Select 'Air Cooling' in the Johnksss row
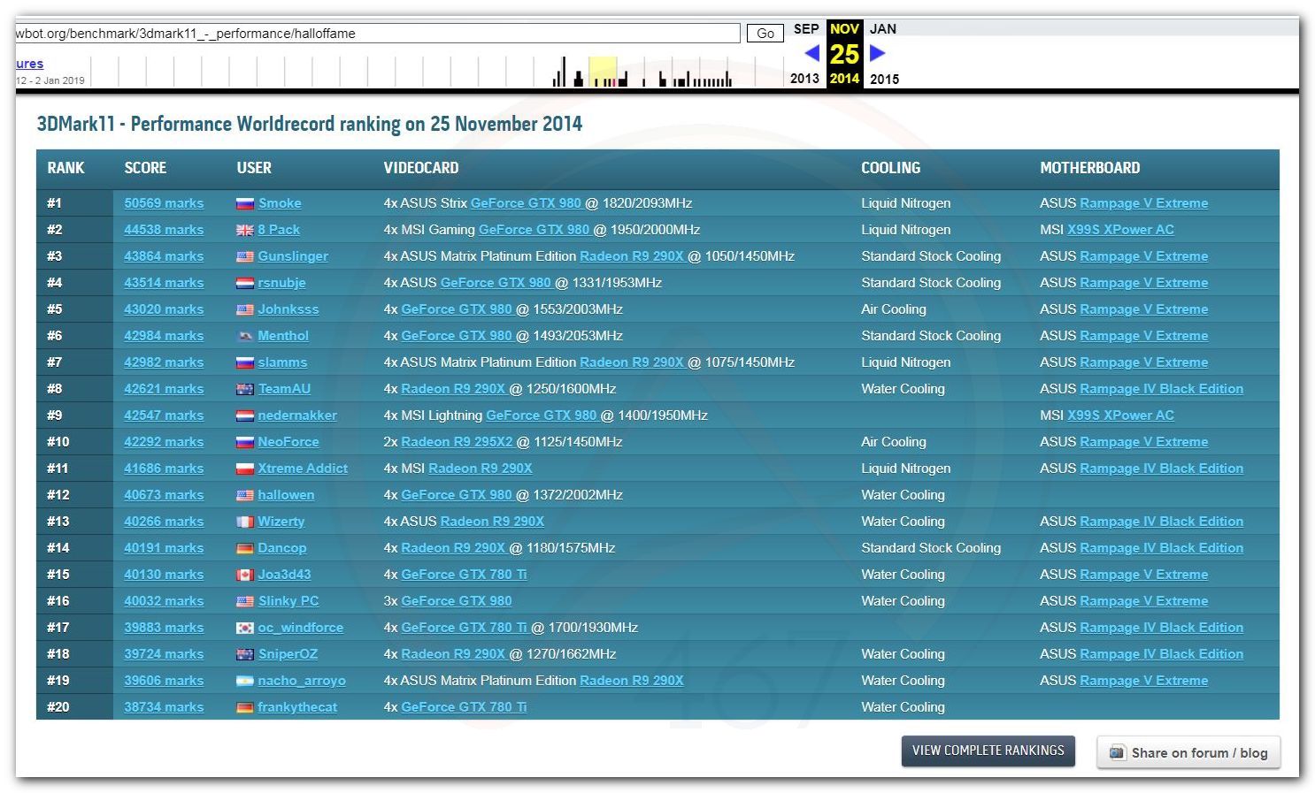Screen dimensions: 1315x793 click(x=894, y=309)
